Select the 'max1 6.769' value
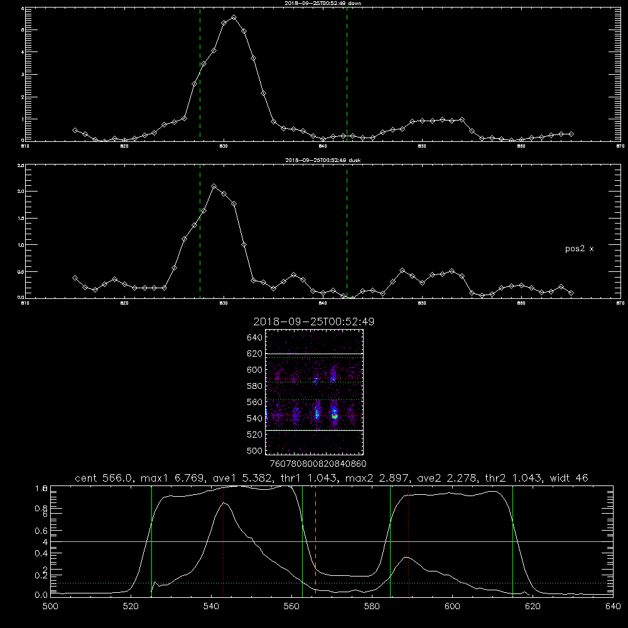Image resolution: width=628 pixels, height=628 pixels. click(x=173, y=478)
